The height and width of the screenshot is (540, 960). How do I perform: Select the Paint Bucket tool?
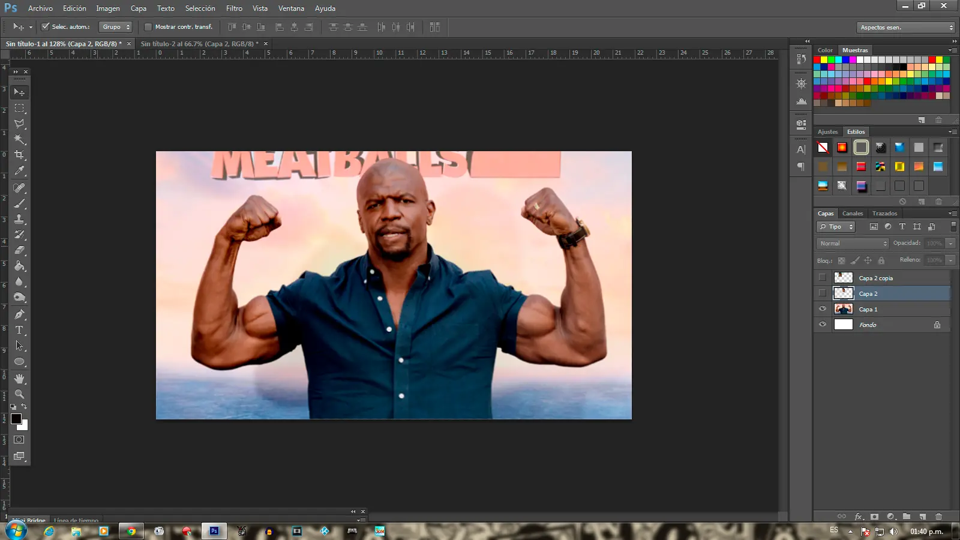point(19,266)
